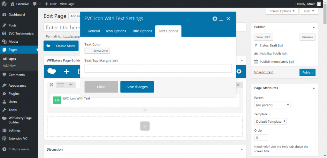Click the Save changes button
The height and width of the screenshot is (158, 327).
[137, 87]
